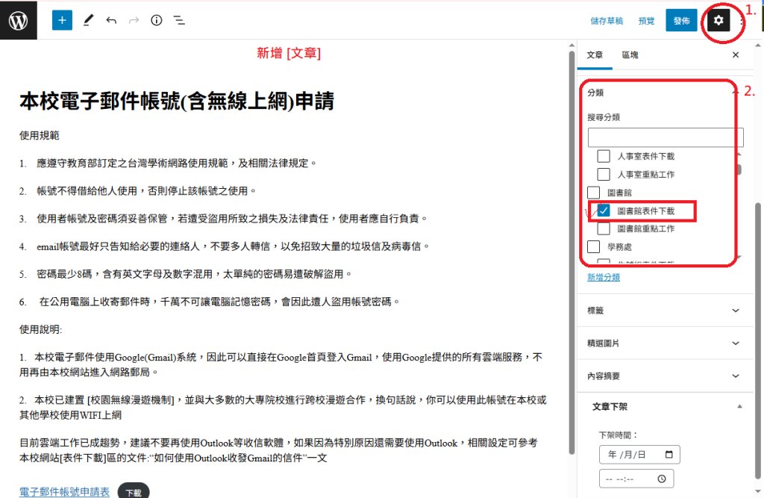Viewport: 764px width, 498px height.
Task: Click the 預覽 preview button
Action: pyautogui.click(x=646, y=20)
